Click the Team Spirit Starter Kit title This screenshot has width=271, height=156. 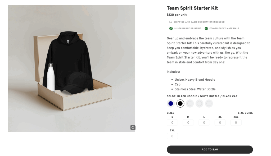[x=192, y=8]
